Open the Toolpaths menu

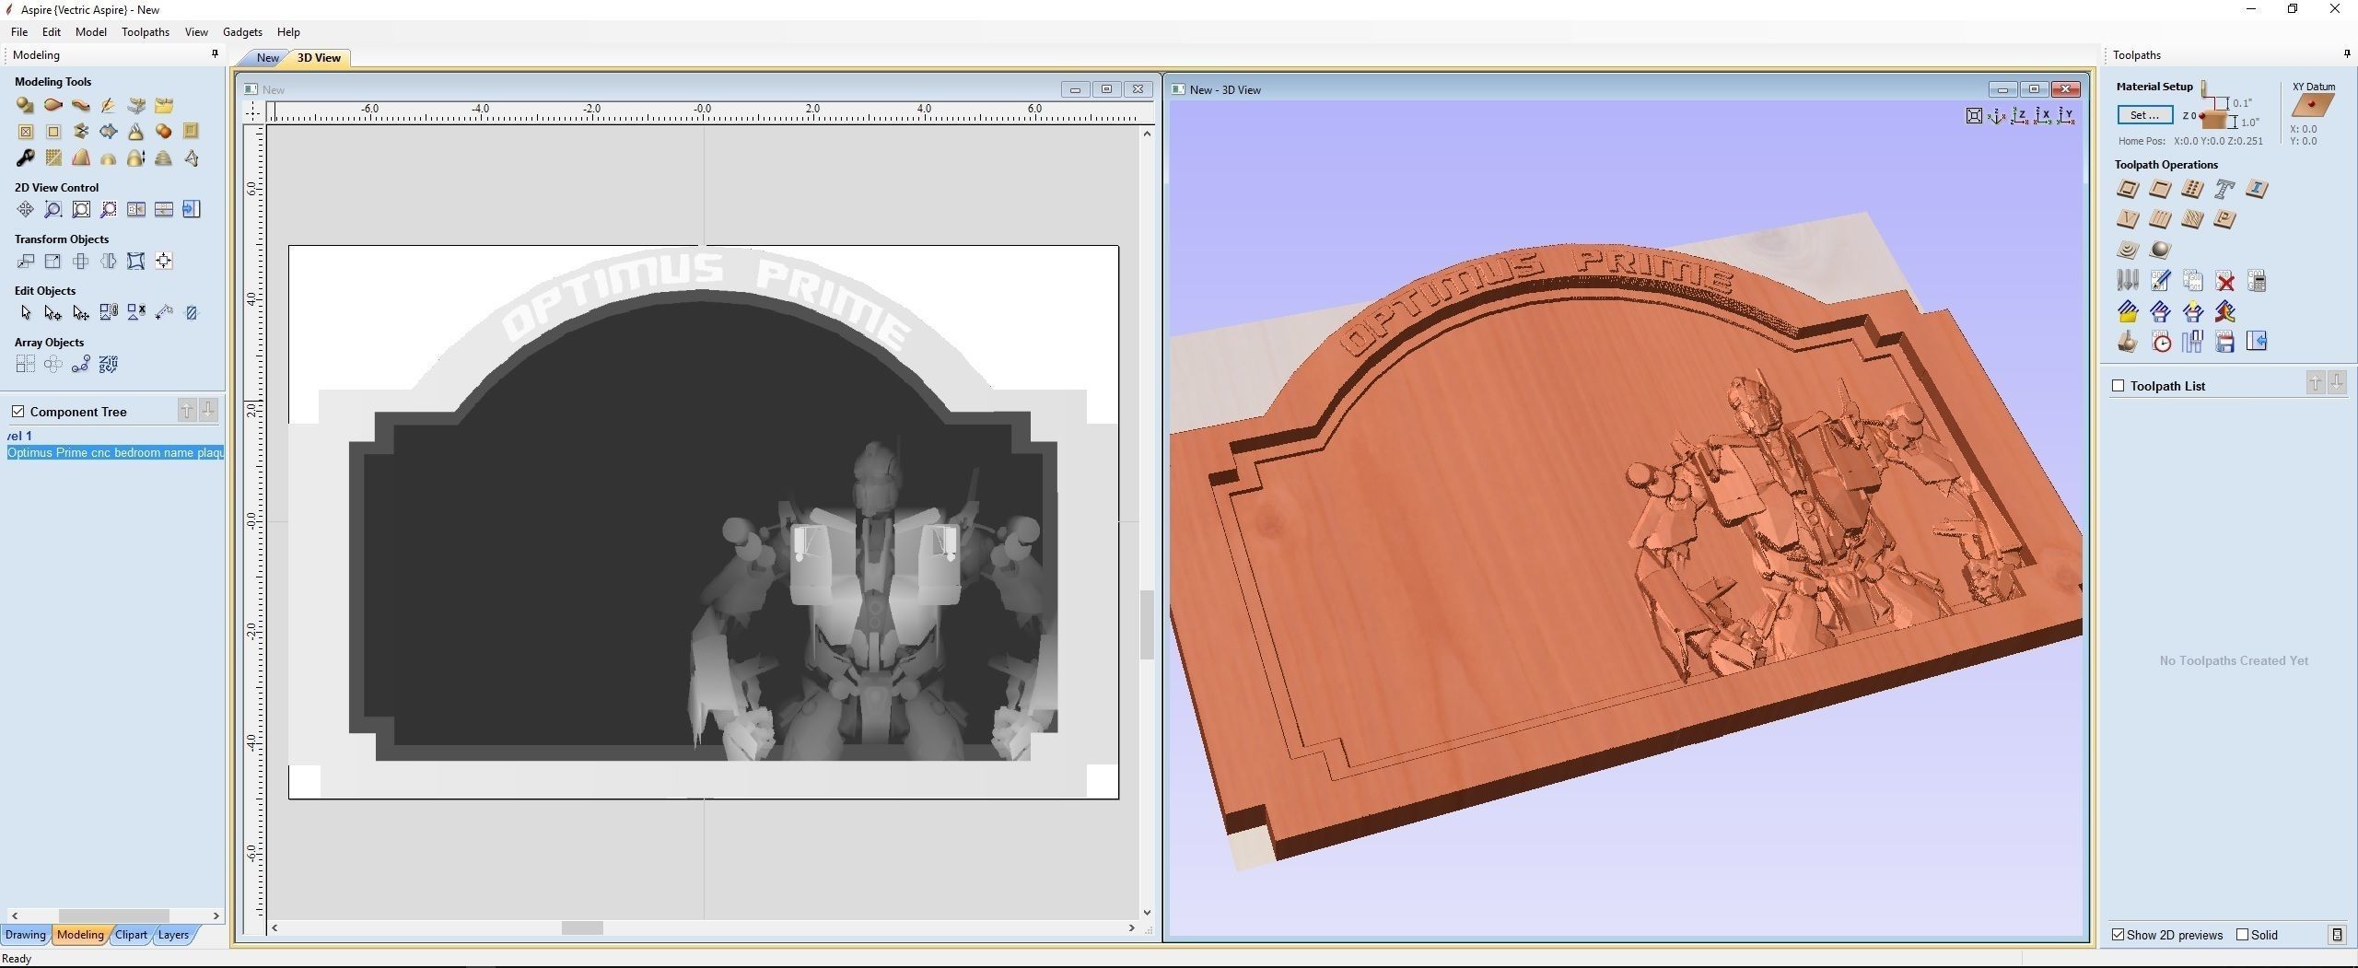(x=146, y=32)
